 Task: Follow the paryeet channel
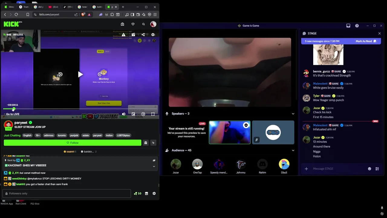73,143
